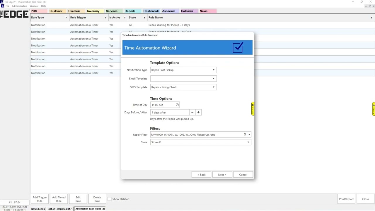The image size is (375, 211).
Task: Open the Notification Type dropdown
Action: coord(214,70)
